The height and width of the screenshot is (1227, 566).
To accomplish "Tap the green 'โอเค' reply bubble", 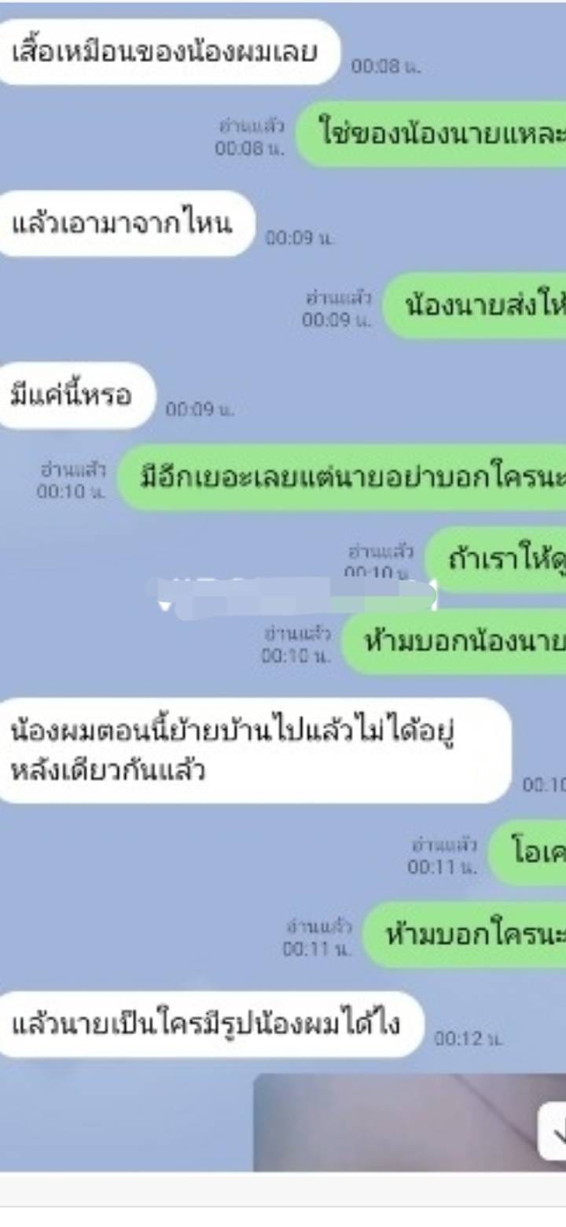I will click(x=527, y=853).
